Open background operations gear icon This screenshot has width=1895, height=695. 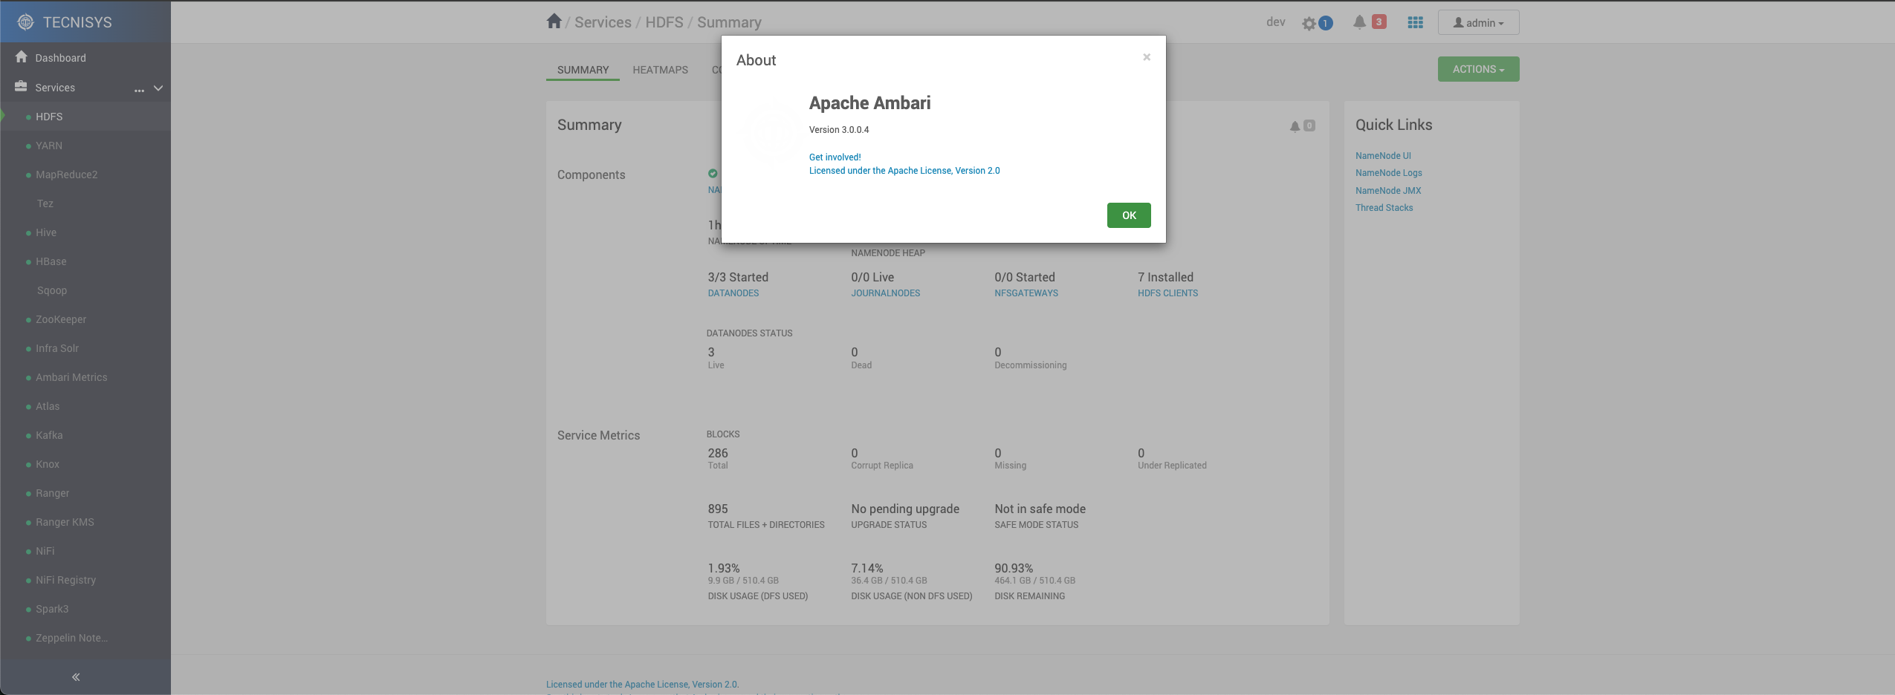point(1309,24)
